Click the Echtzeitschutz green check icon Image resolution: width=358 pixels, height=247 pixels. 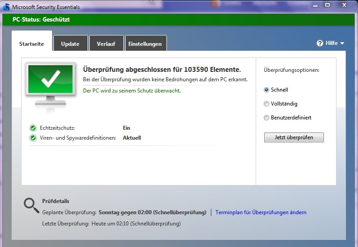pos(33,128)
